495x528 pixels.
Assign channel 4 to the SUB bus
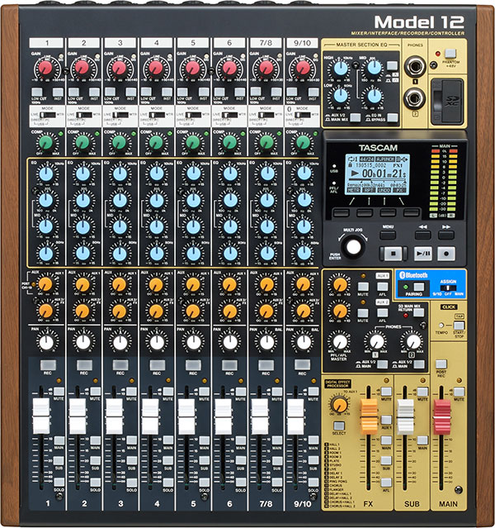click(x=167, y=460)
